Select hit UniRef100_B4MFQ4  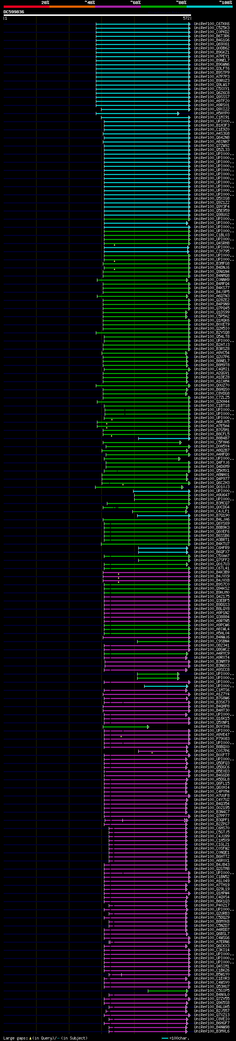click(212, 284)
